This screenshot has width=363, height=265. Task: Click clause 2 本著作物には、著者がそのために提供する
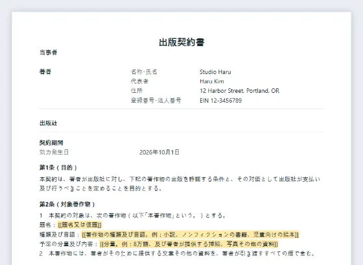coord(177,253)
